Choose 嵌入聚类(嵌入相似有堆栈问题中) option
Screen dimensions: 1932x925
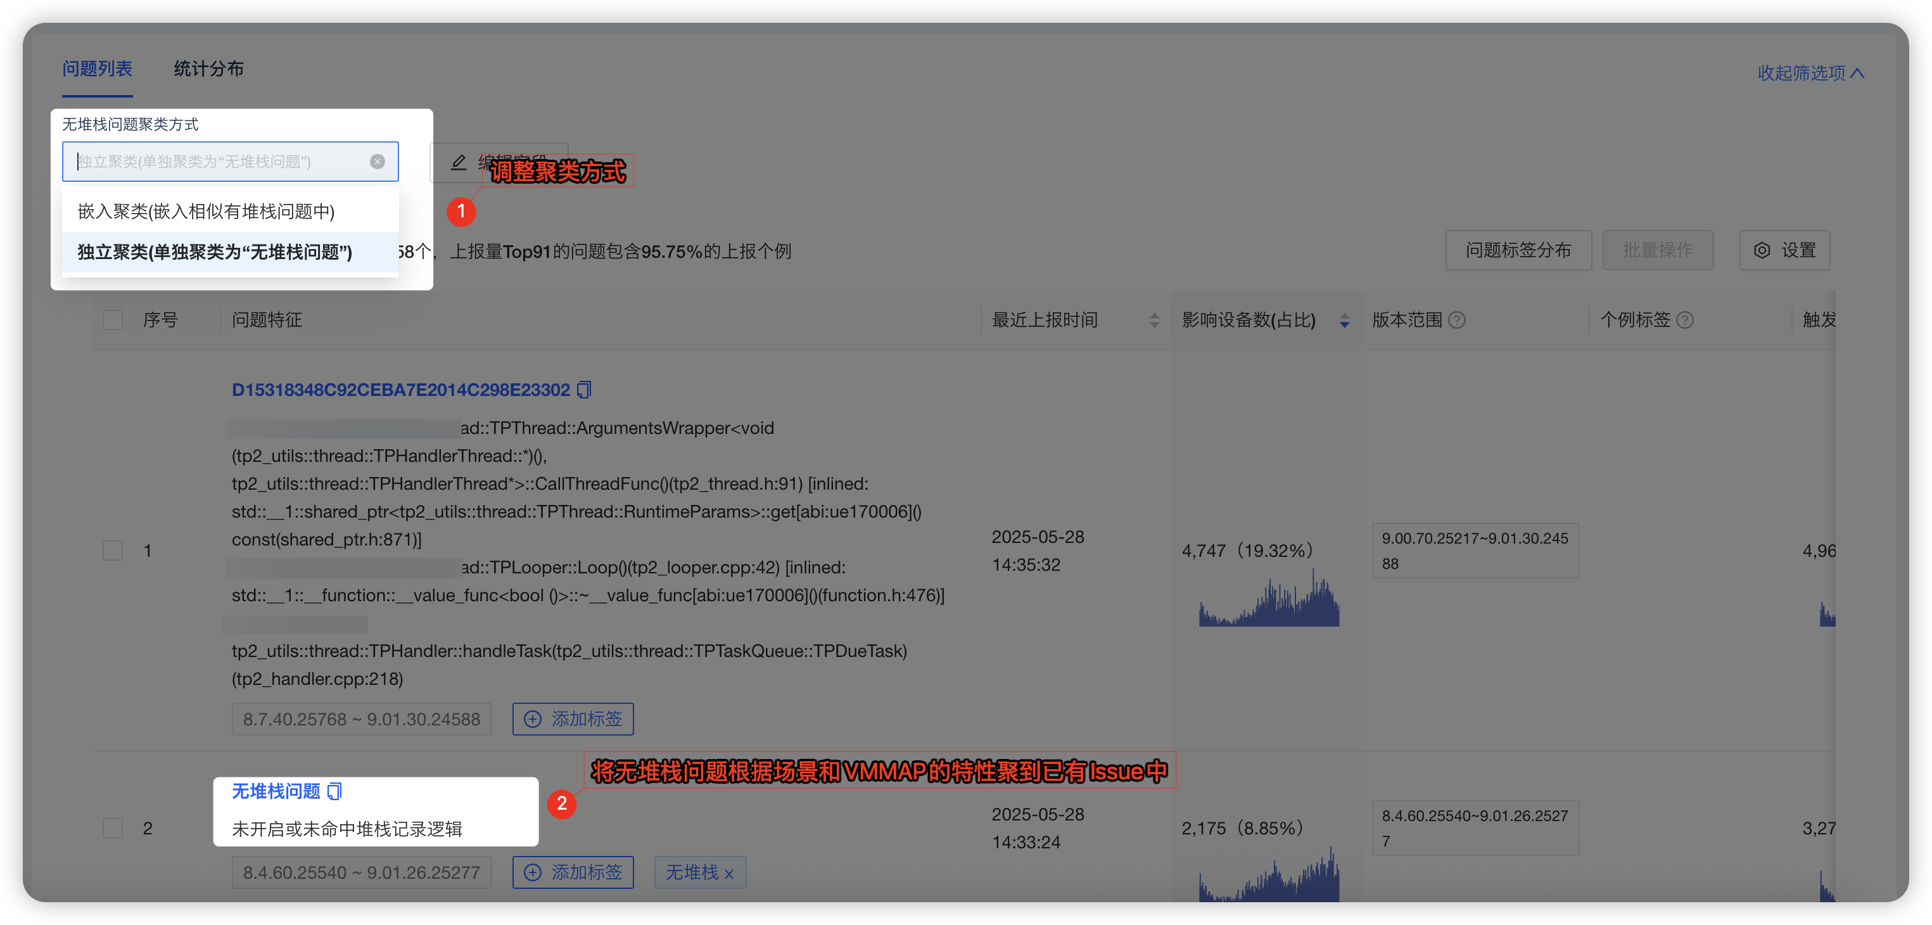click(230, 212)
